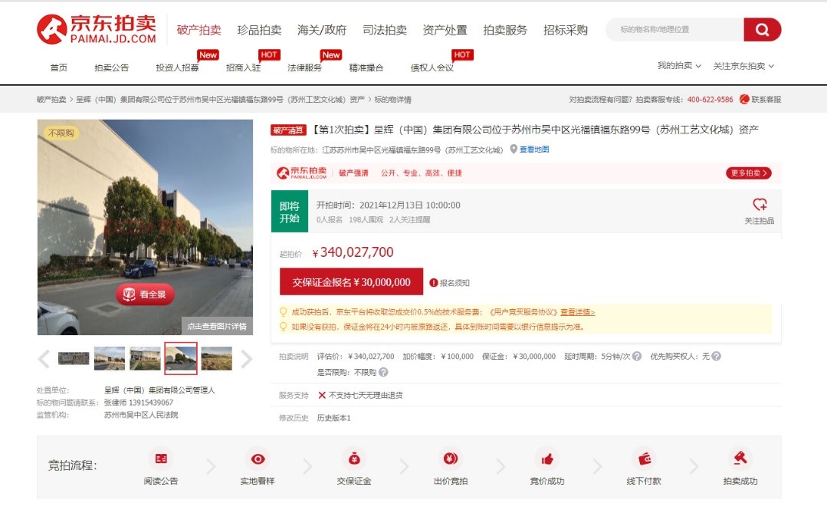This screenshot has height=510, width=827.
Task: Click the 线下付款 payment step icon
Action: tap(644, 458)
